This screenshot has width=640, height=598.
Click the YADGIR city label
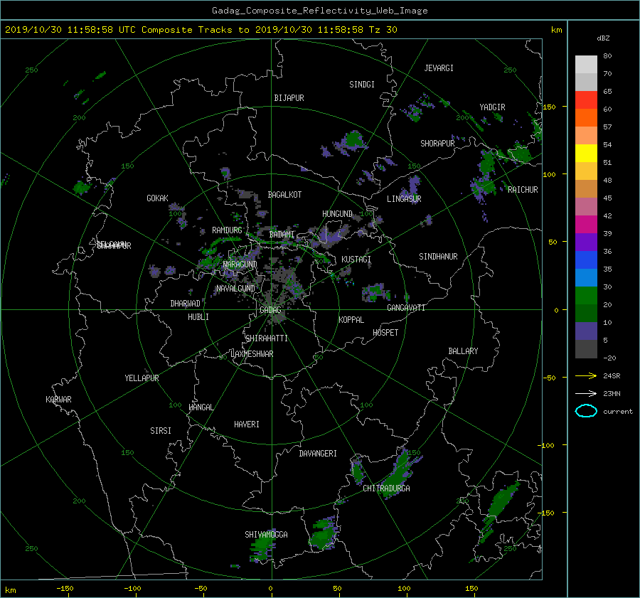pyautogui.click(x=492, y=107)
